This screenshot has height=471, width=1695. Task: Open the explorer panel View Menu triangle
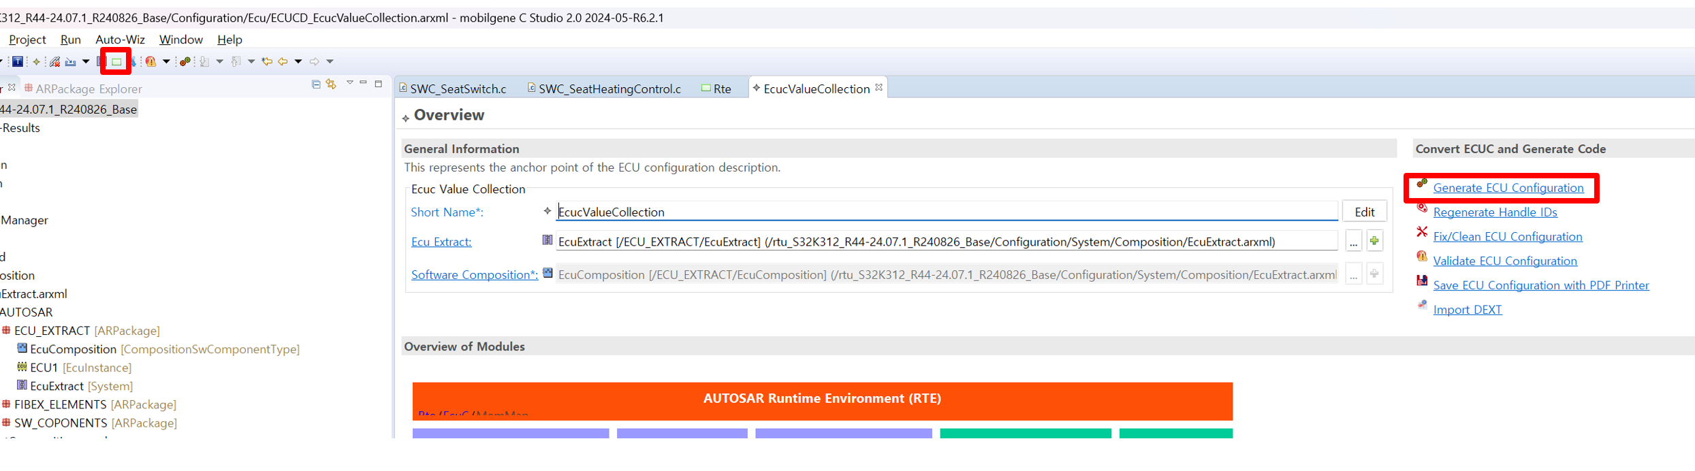click(x=350, y=83)
